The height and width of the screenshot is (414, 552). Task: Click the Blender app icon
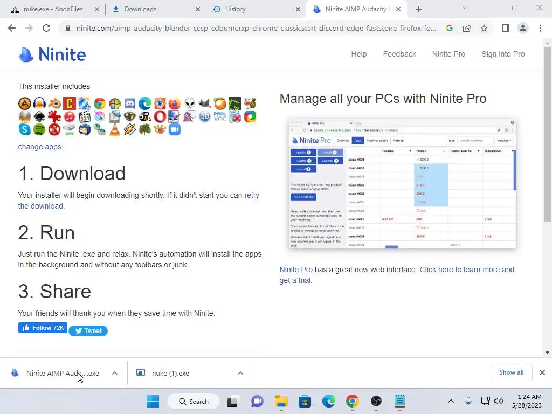tap(54, 103)
